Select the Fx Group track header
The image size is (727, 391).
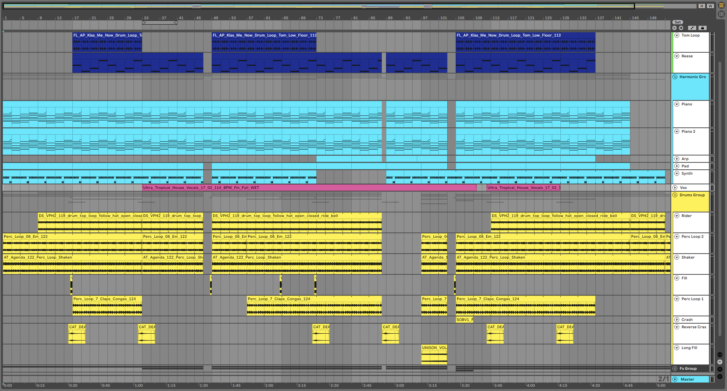690,369
